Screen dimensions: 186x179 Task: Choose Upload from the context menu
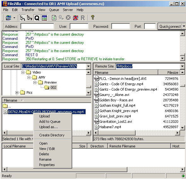click(44, 116)
